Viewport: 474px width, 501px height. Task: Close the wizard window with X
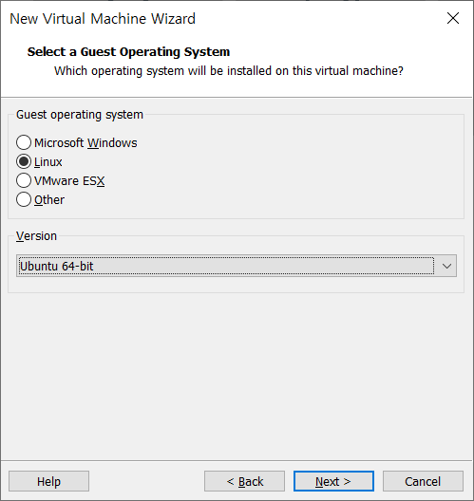(453, 19)
